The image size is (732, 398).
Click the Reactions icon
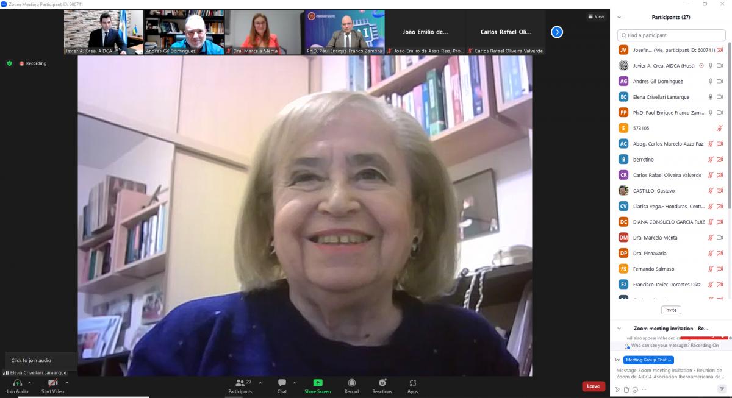(x=382, y=383)
